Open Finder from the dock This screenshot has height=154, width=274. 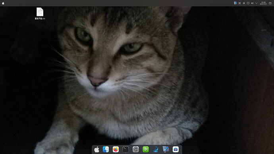[x=106, y=149]
